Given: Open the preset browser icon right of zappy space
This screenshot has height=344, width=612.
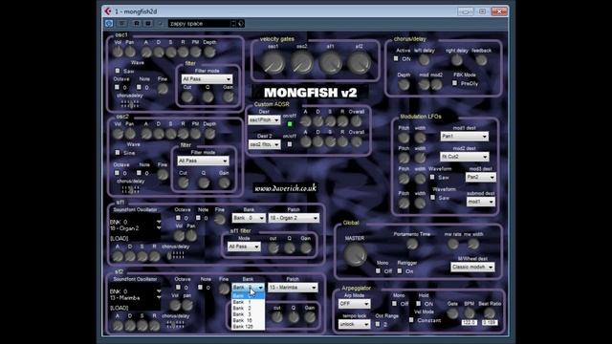Looking at the screenshot, I should [241, 23].
